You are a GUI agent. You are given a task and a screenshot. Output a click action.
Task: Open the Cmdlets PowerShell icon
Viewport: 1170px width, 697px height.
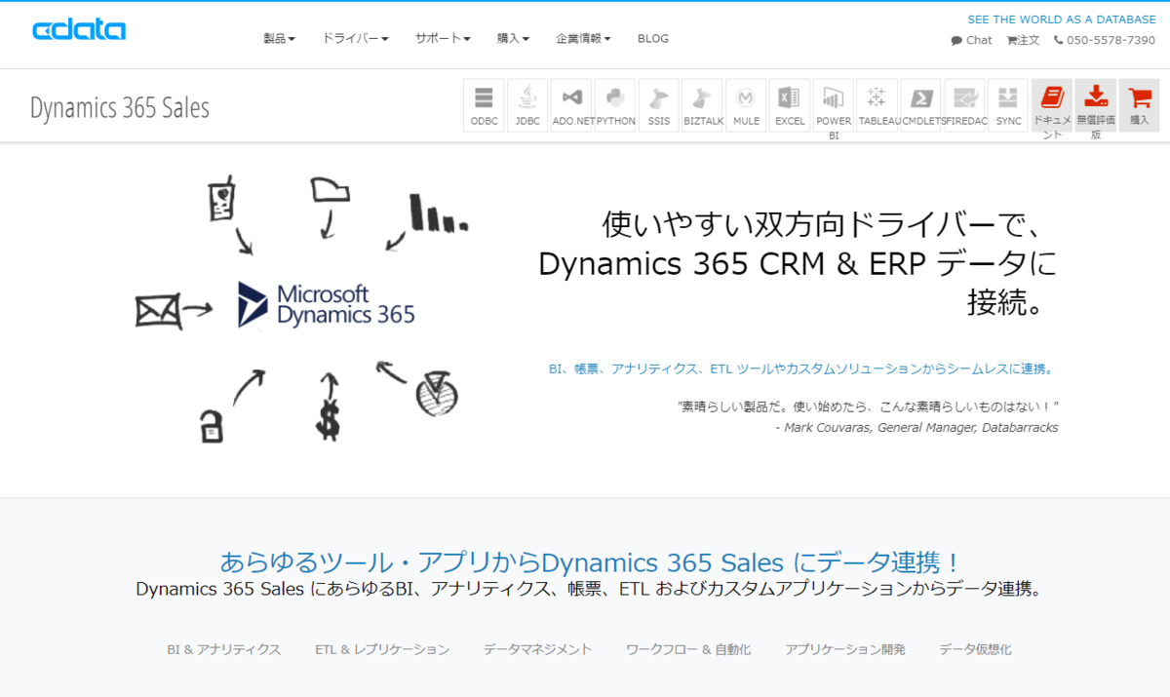[920, 105]
